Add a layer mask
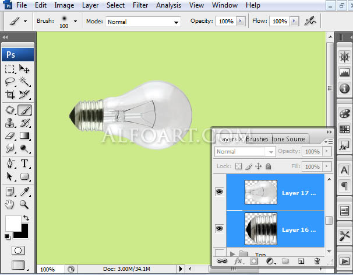Screen dimensions: 353x275 [x=254, y=261]
